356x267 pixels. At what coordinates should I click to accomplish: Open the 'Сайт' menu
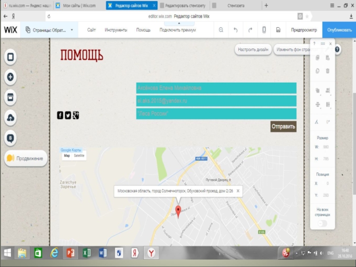(x=92, y=30)
